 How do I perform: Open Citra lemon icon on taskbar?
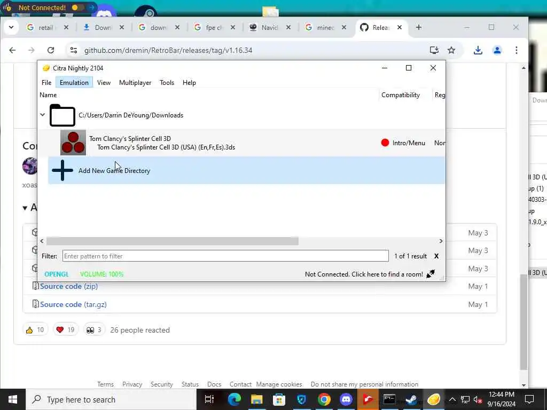pyautogui.click(x=434, y=399)
